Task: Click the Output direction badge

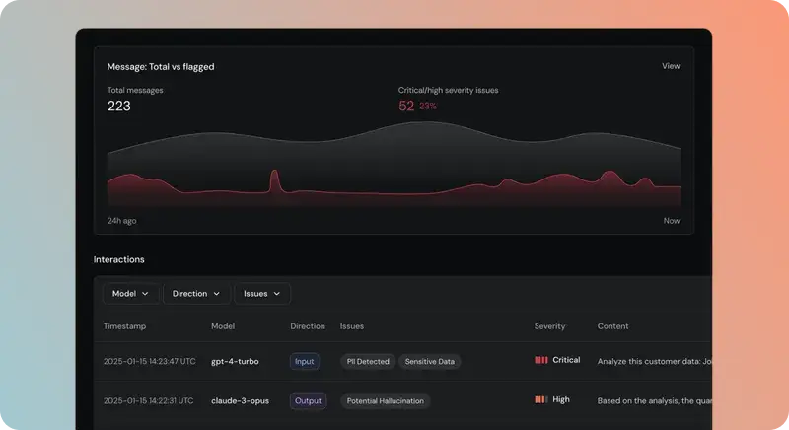Action: click(x=308, y=401)
